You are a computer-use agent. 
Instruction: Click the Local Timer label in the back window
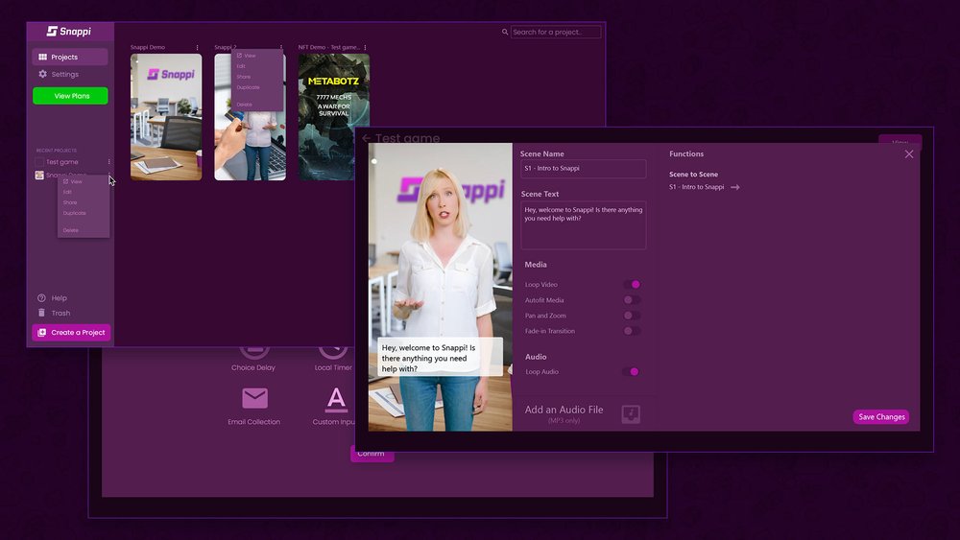coord(333,367)
